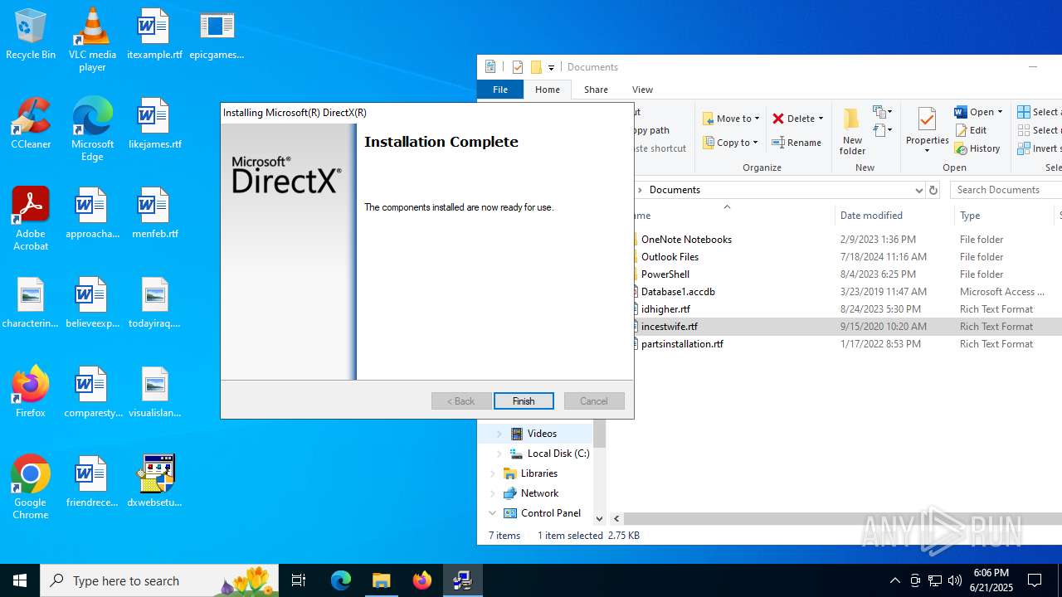Click the file list horizontal scrollbar left arrow
Viewport: 1062px width, 597px height.
coord(616,519)
